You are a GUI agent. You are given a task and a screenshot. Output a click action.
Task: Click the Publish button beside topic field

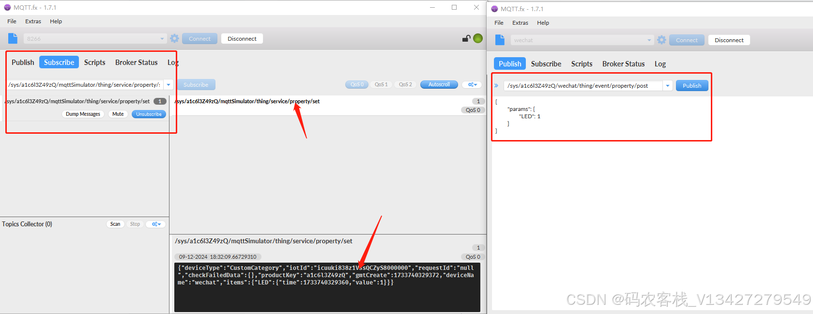pyautogui.click(x=692, y=86)
